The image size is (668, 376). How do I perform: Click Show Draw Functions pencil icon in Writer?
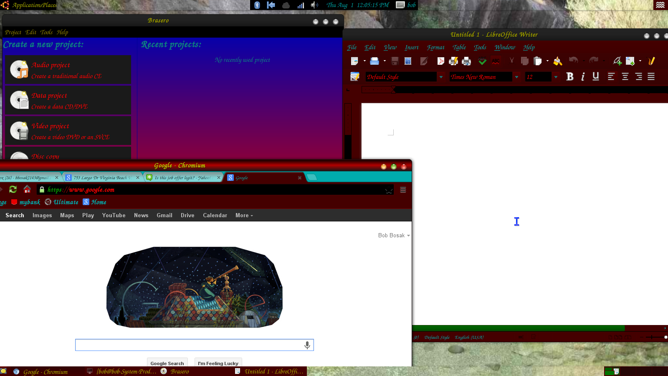[x=651, y=61]
